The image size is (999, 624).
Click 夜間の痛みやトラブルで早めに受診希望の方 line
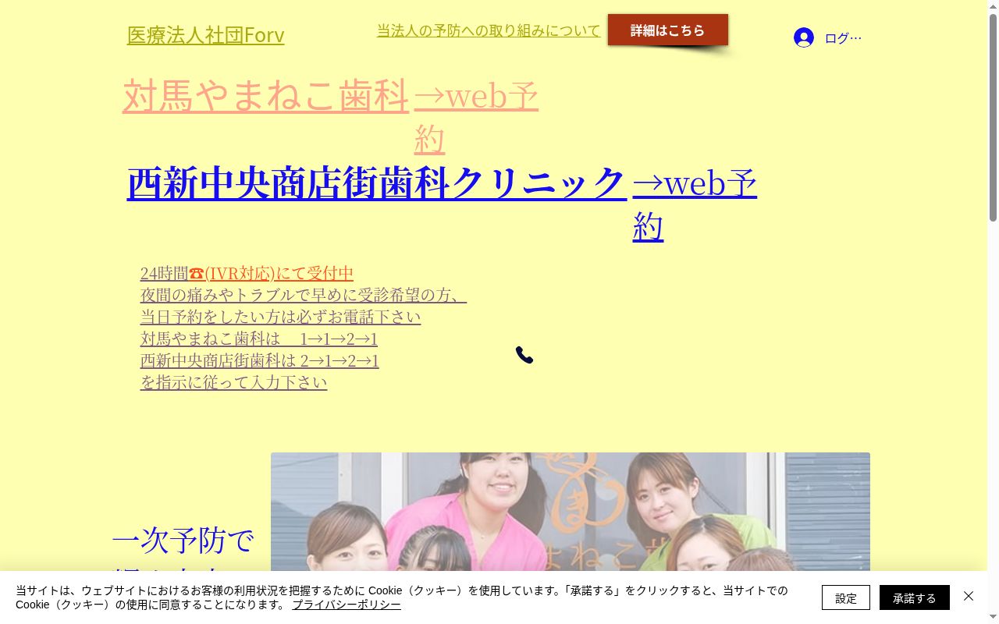pyautogui.click(x=304, y=295)
